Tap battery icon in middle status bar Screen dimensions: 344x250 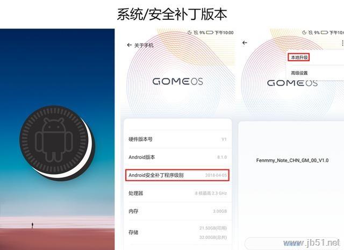point(210,32)
